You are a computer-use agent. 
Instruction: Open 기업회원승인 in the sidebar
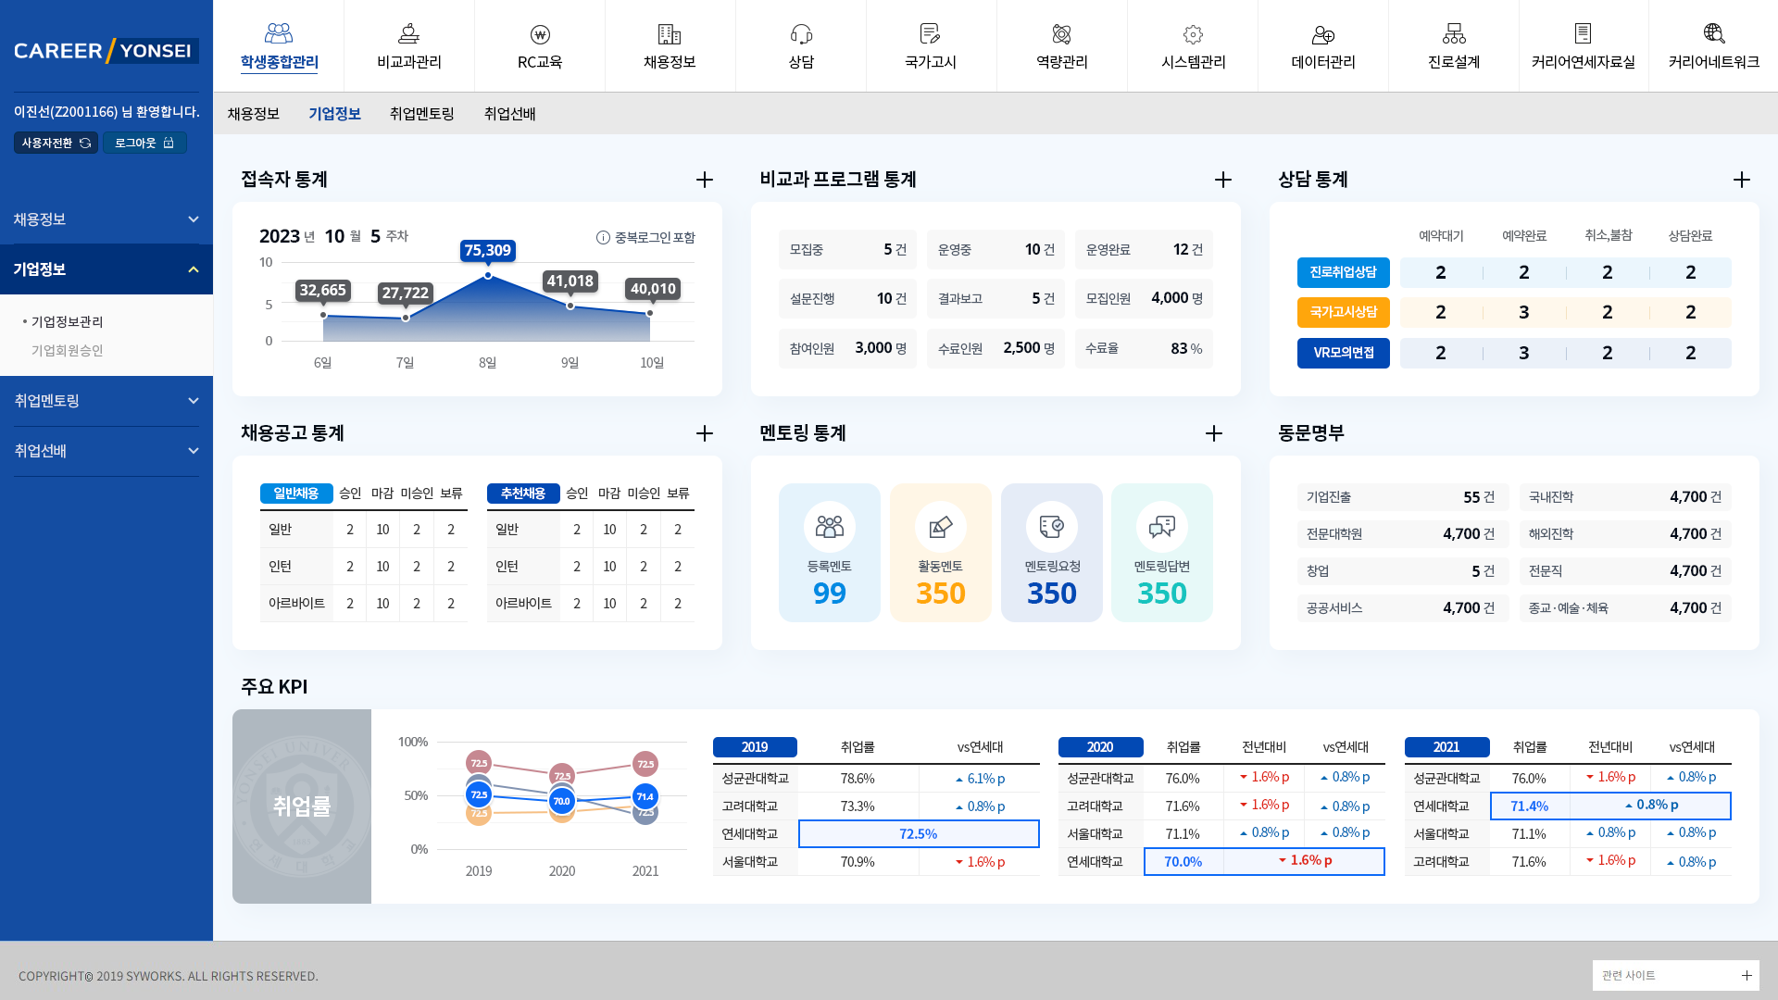point(67,350)
